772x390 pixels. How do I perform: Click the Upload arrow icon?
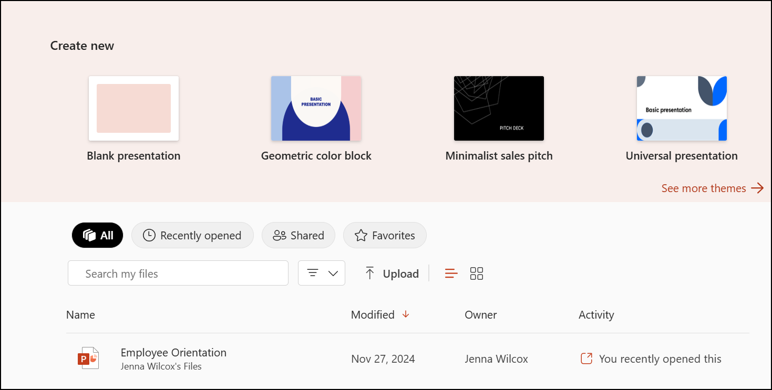369,273
